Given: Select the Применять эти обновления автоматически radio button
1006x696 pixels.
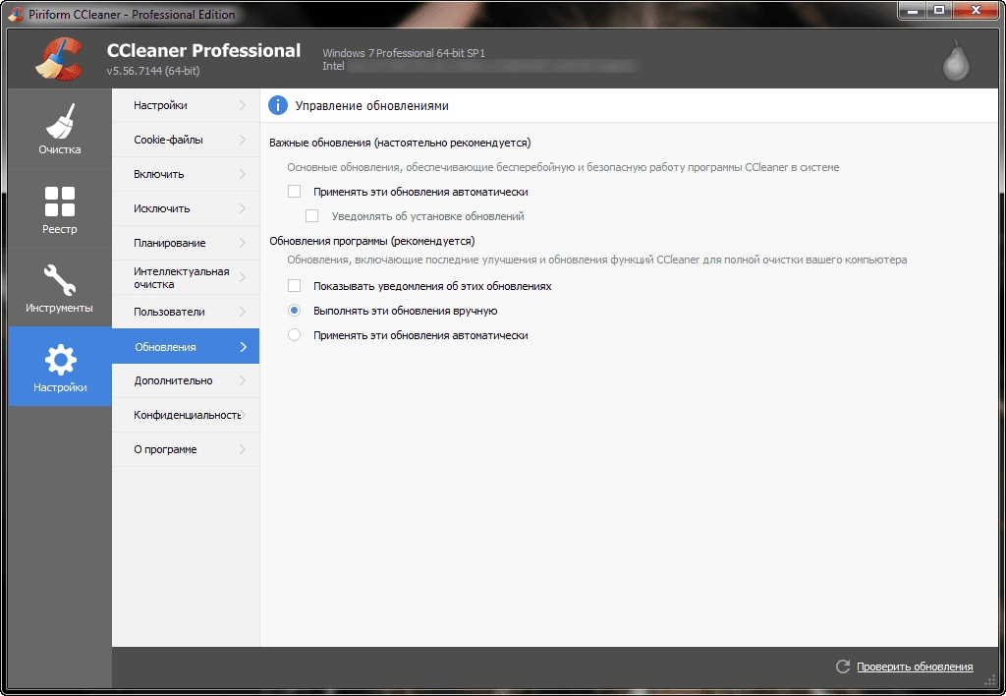Looking at the screenshot, I should click(294, 335).
